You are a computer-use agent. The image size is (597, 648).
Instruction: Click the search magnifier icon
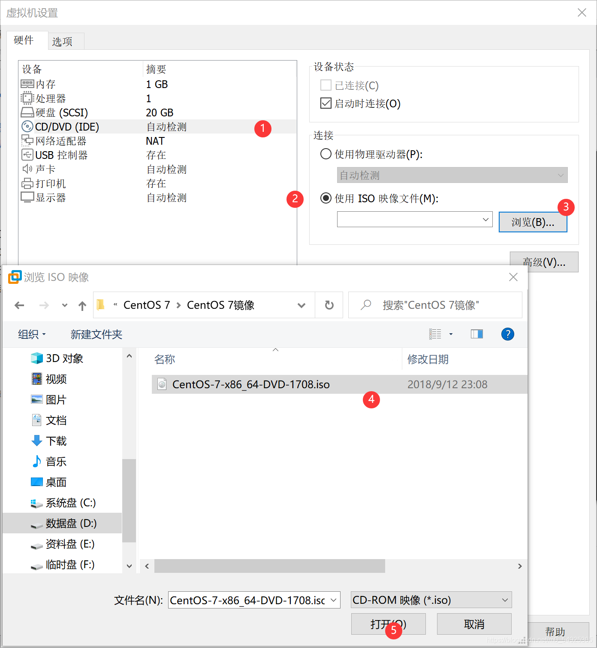[366, 305]
